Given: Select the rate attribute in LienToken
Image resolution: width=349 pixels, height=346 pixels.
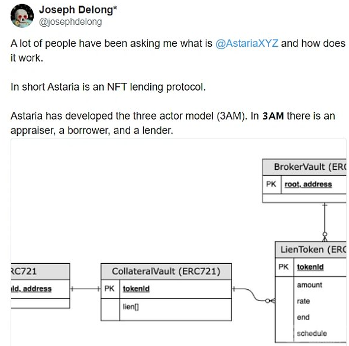Looking at the screenshot, I should click(303, 301).
